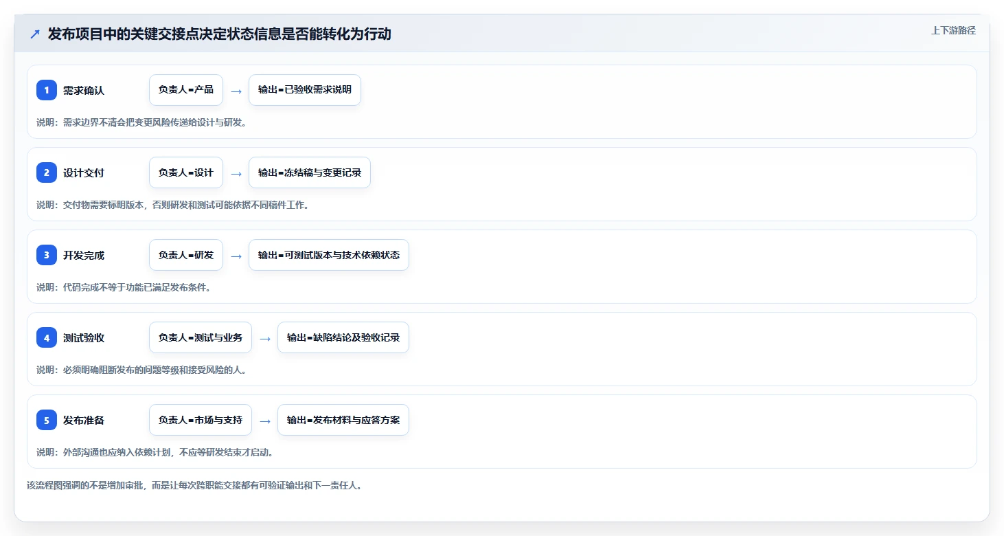Click the 上下游路径 label at top right
This screenshot has width=1004, height=536.
coord(953,30)
